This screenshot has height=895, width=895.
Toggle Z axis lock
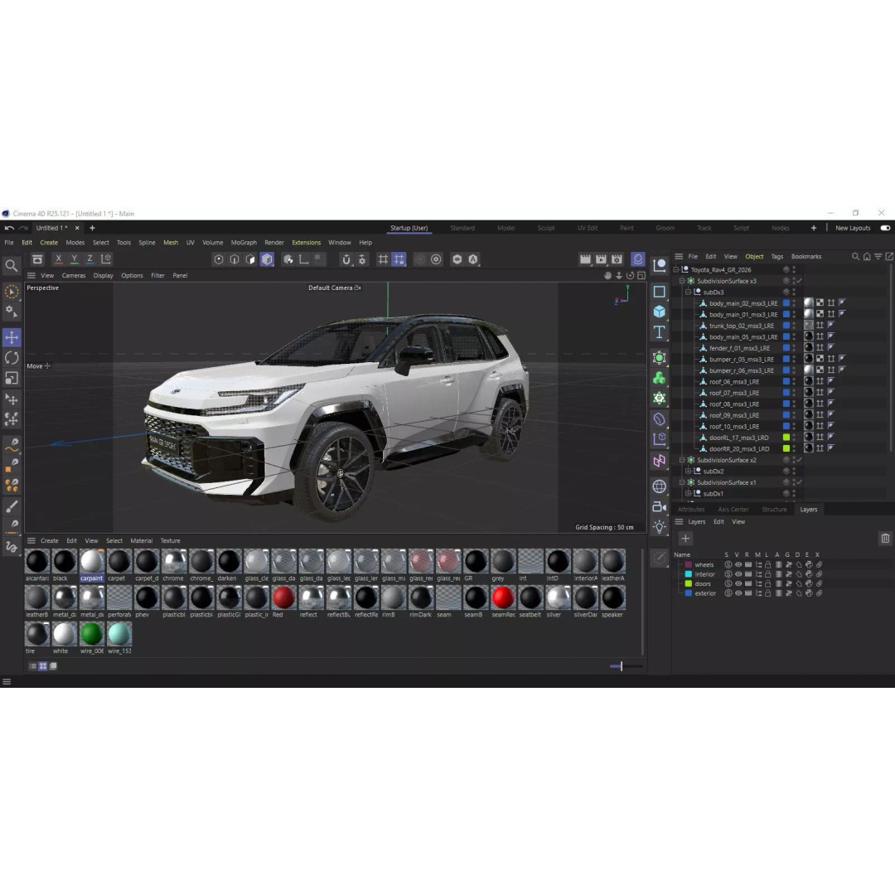tap(89, 259)
